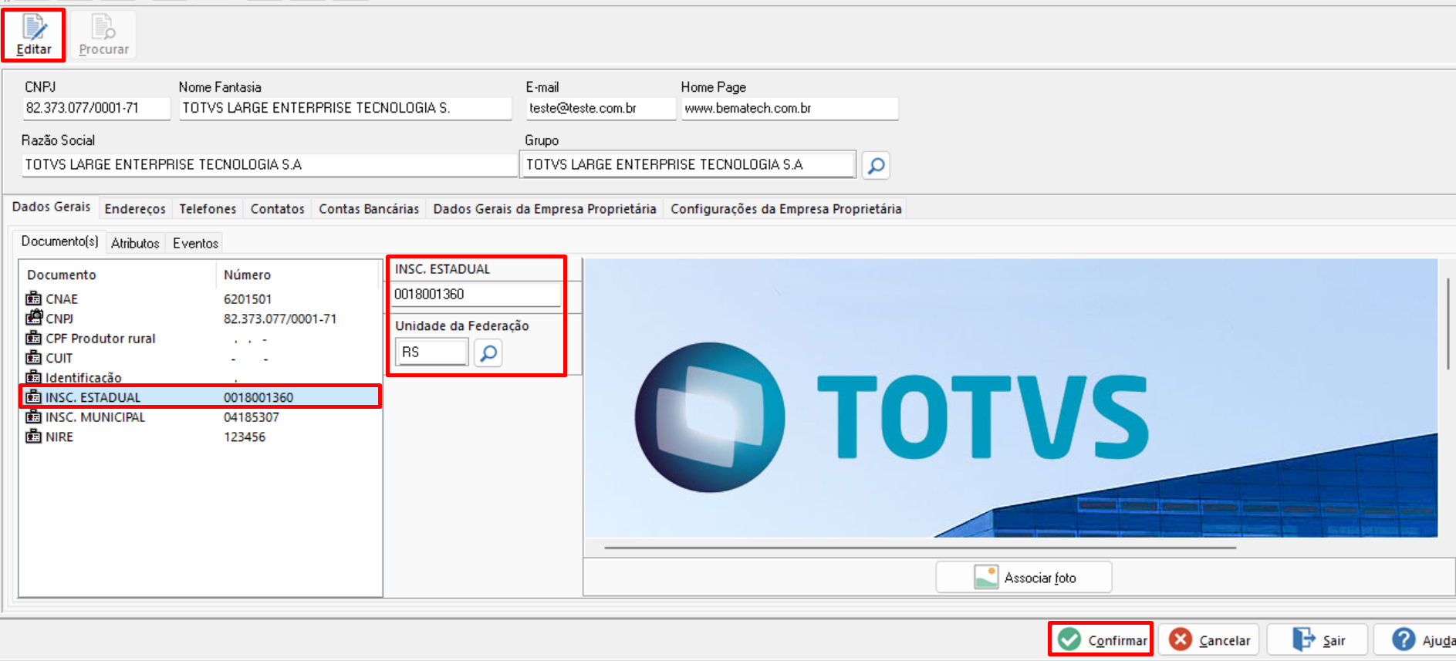Select the Atributos sub-tab

tap(135, 243)
